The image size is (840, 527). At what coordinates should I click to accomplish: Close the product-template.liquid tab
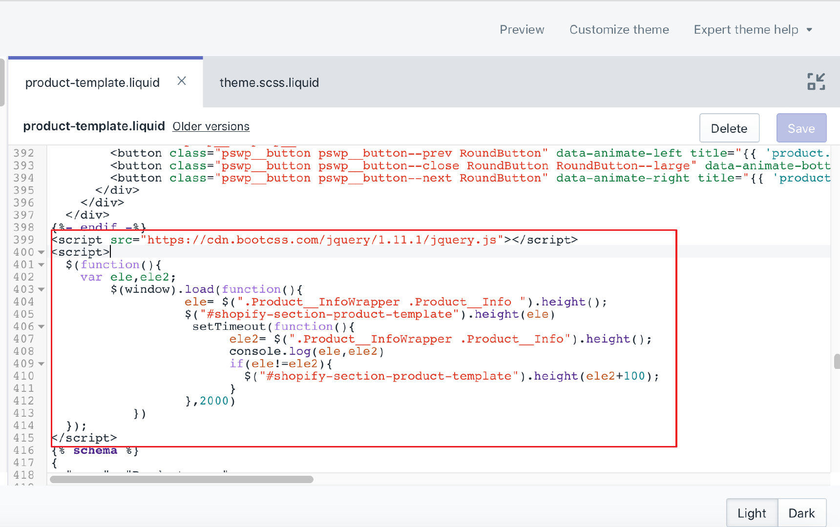[182, 81]
